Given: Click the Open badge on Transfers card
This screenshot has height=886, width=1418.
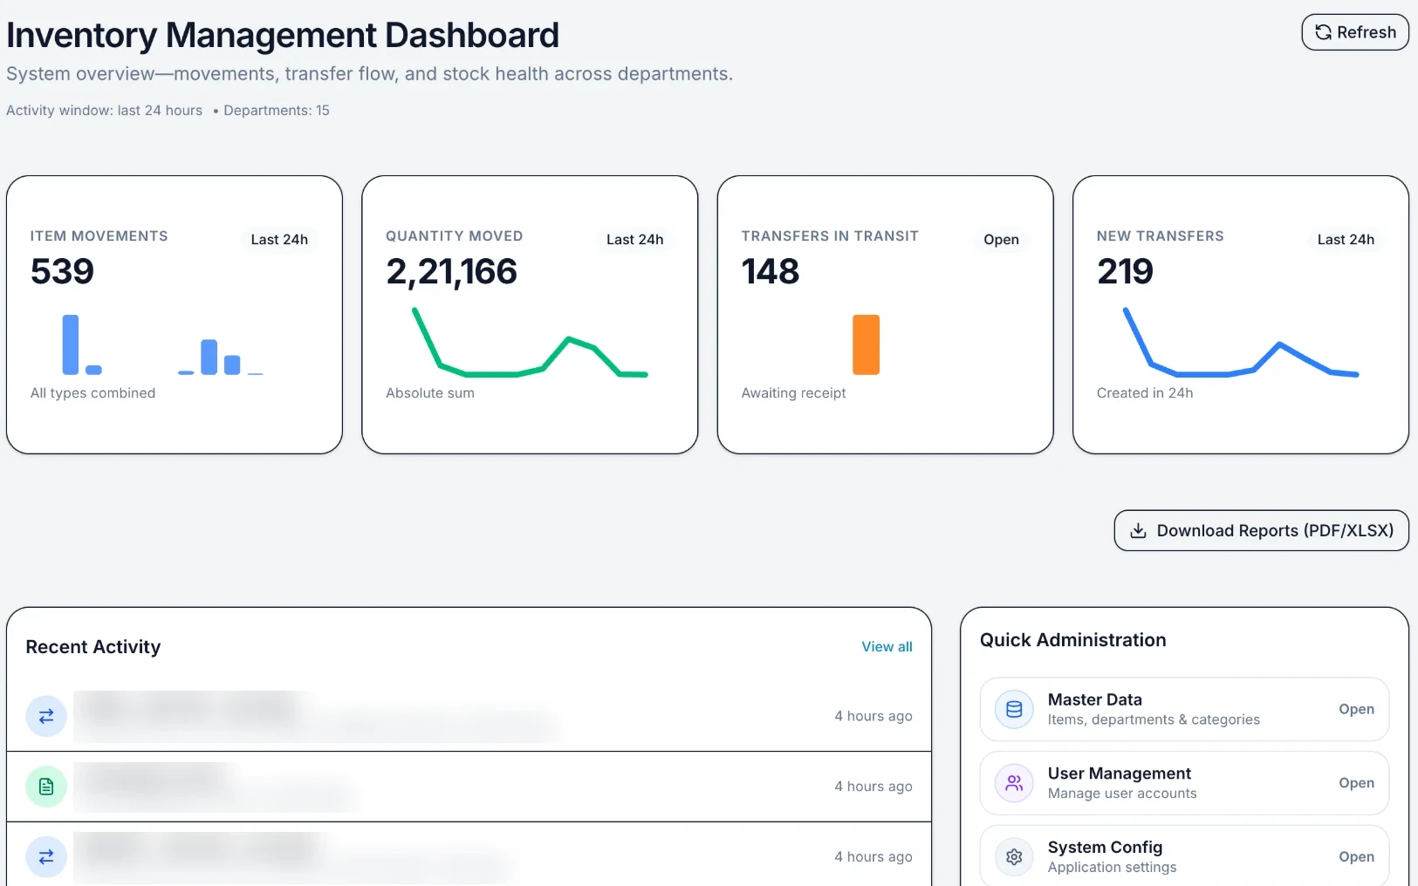Looking at the screenshot, I should tap(1001, 239).
